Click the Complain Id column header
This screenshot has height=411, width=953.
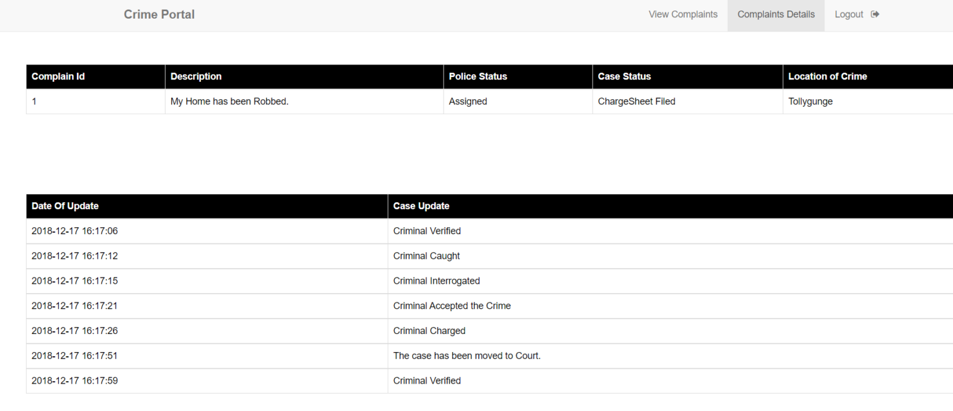pyautogui.click(x=58, y=76)
